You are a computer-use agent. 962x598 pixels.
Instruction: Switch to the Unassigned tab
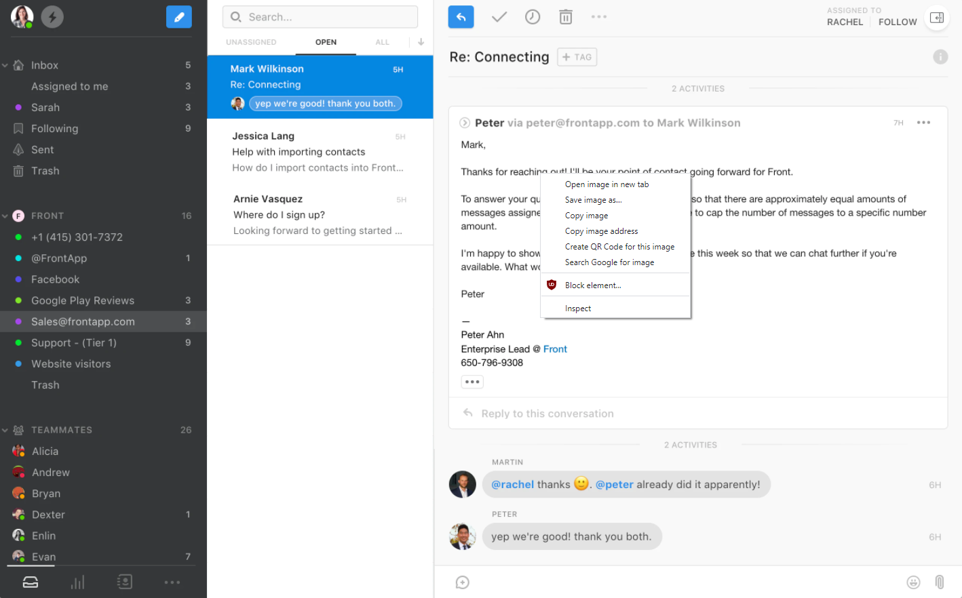251,42
